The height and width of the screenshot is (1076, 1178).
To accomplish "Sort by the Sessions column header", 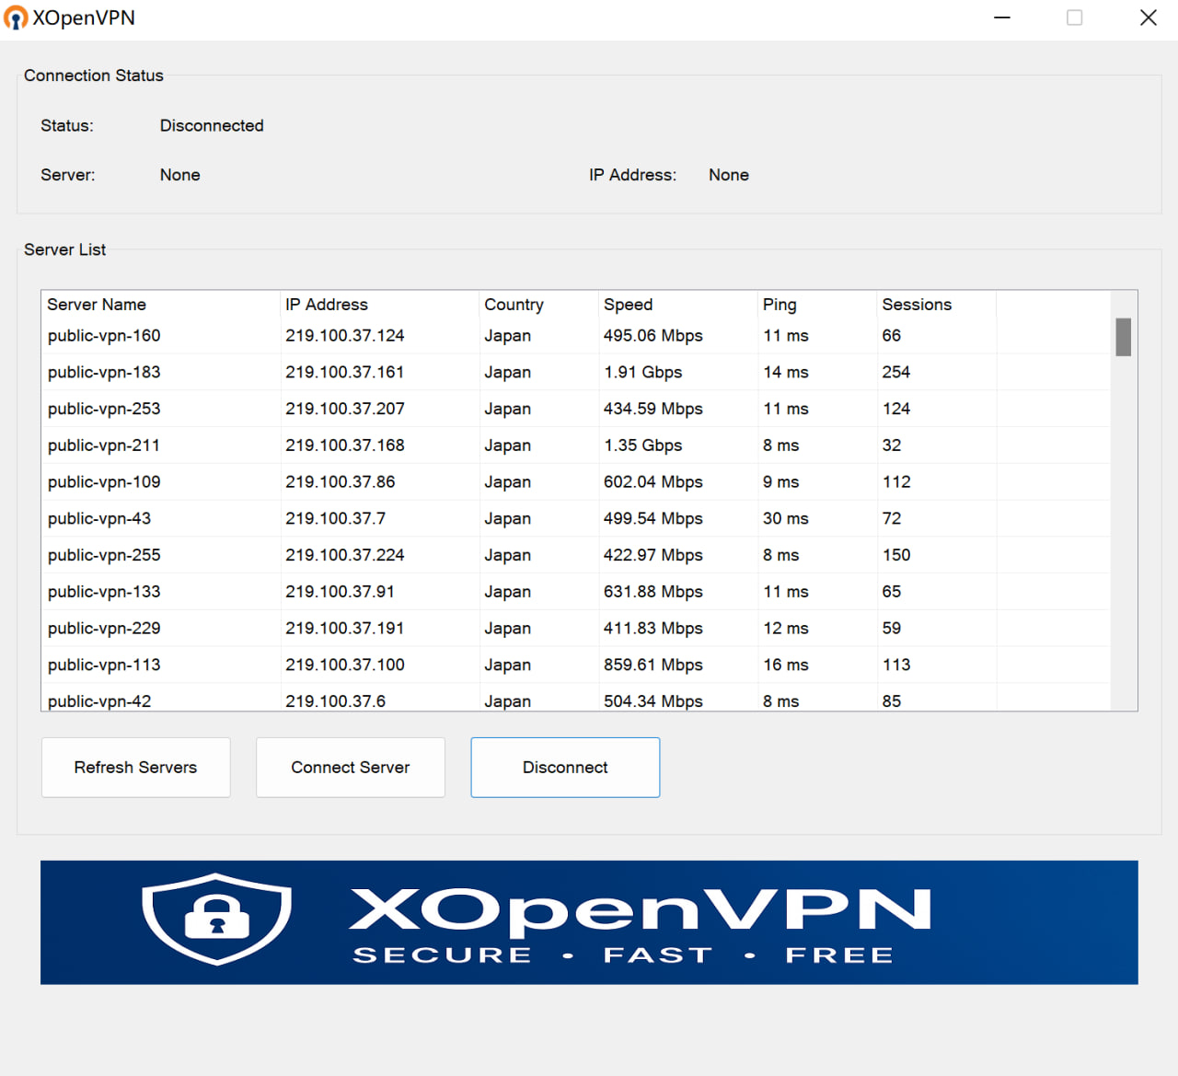I will [917, 304].
